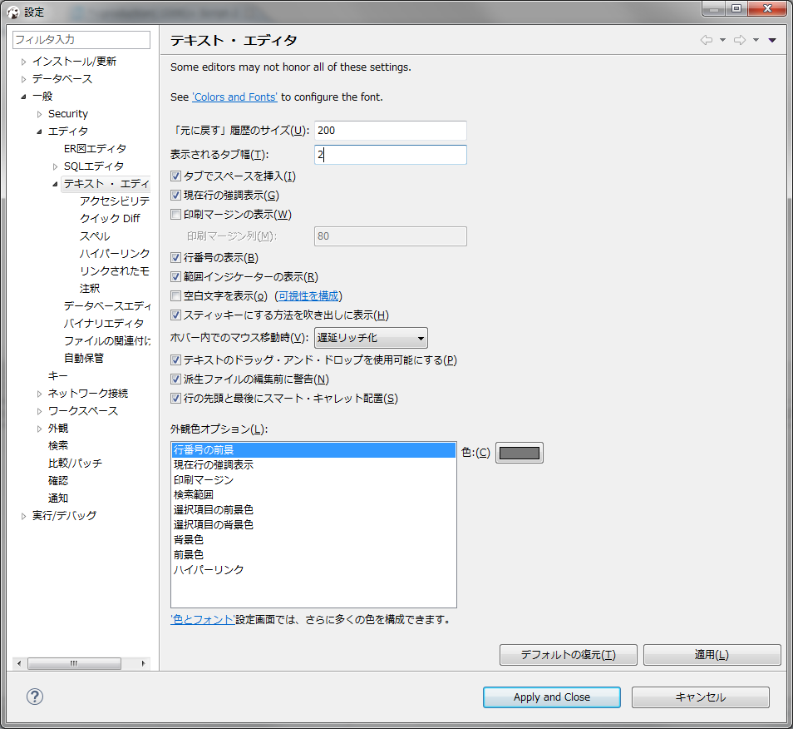Select 現在行の強調表示 in color options list
Viewport: 793px width, 729px height.
313,464
